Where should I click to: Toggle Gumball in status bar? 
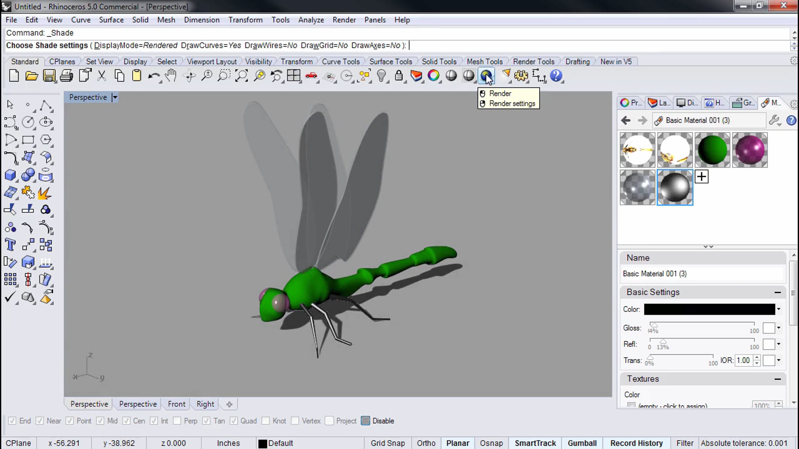coord(582,443)
